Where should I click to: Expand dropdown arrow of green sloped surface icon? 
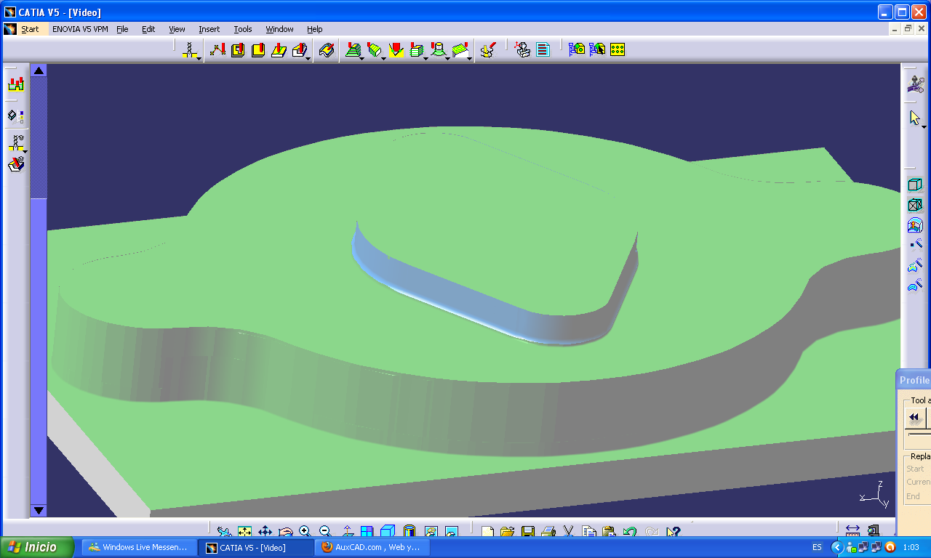pos(470,58)
